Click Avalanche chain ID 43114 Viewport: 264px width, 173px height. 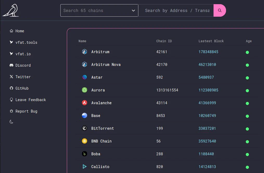(162, 103)
